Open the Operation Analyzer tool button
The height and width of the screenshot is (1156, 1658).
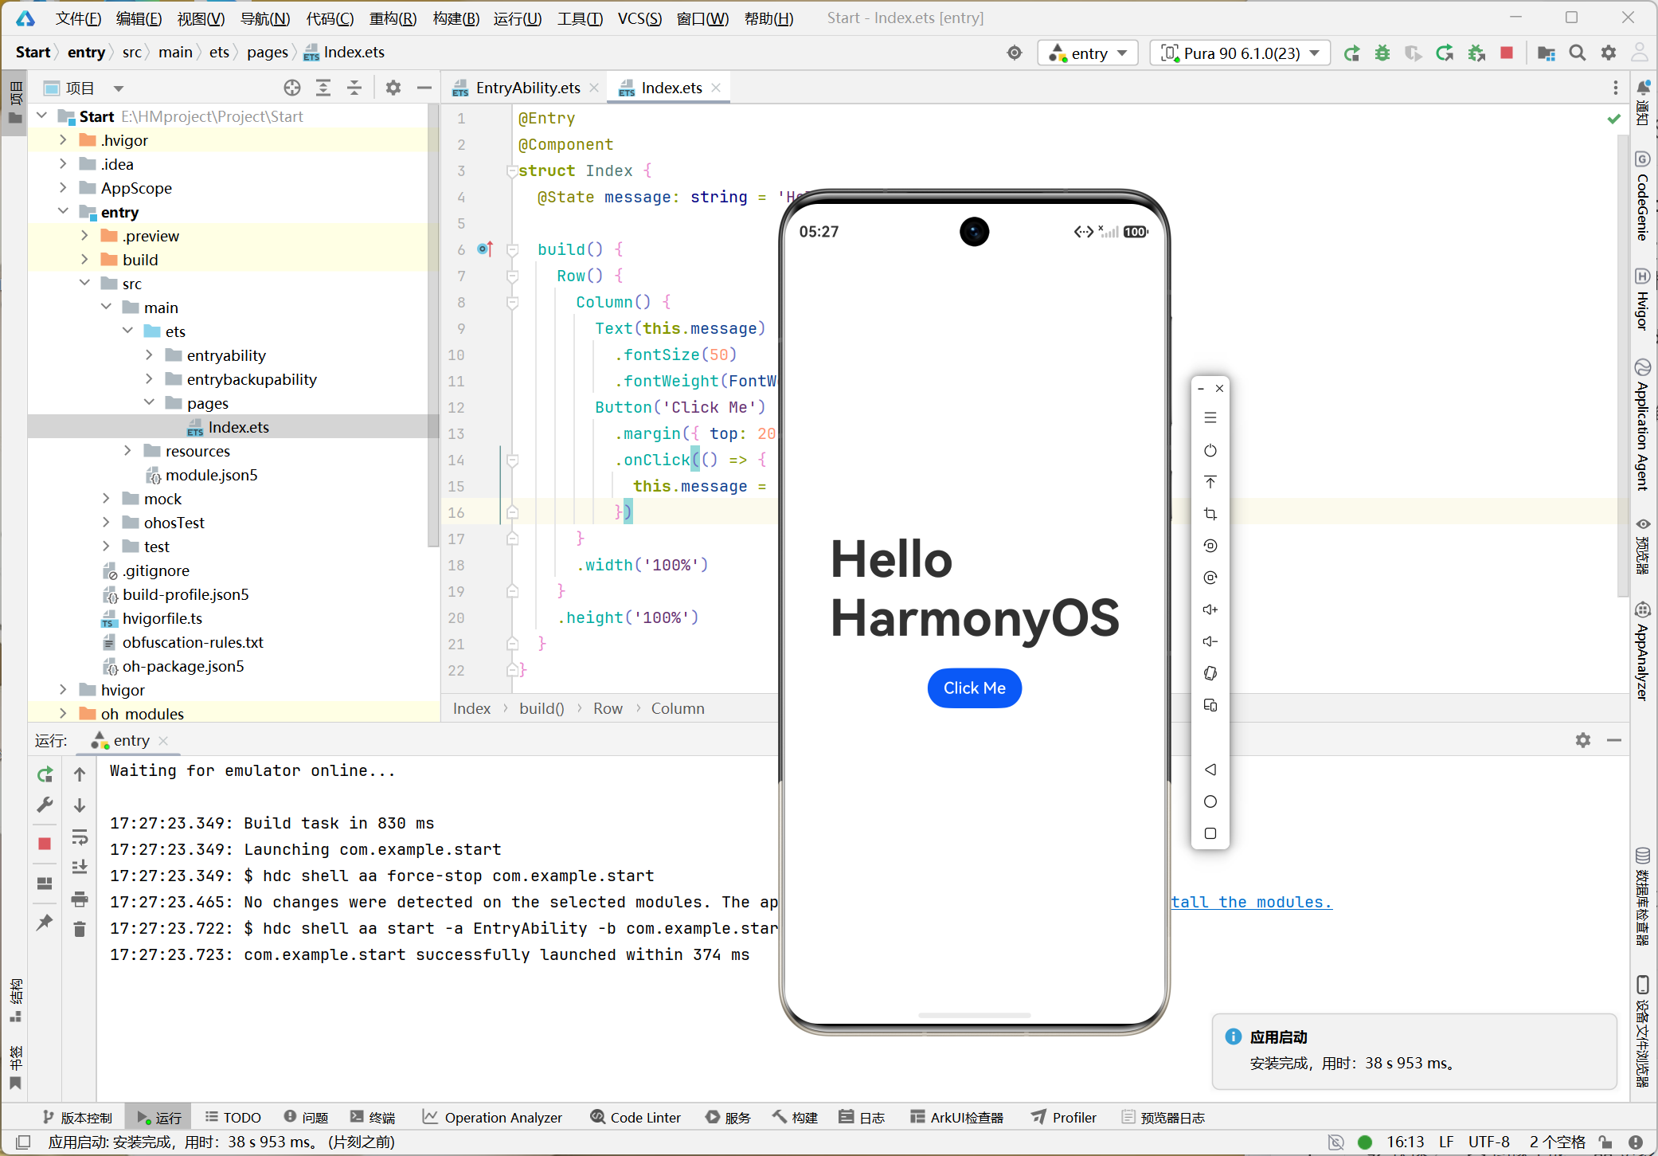click(x=492, y=1117)
